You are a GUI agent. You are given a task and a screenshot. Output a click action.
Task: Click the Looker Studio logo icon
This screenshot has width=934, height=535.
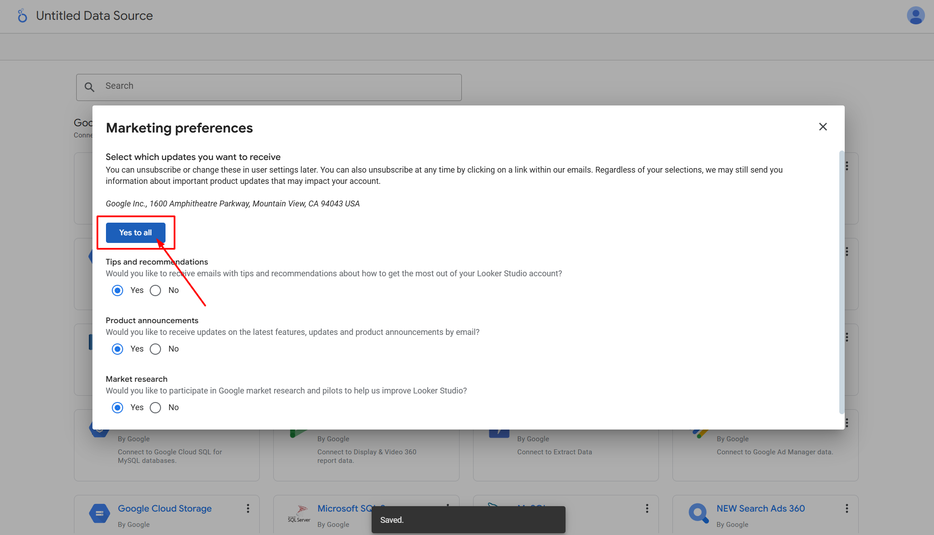coord(22,16)
